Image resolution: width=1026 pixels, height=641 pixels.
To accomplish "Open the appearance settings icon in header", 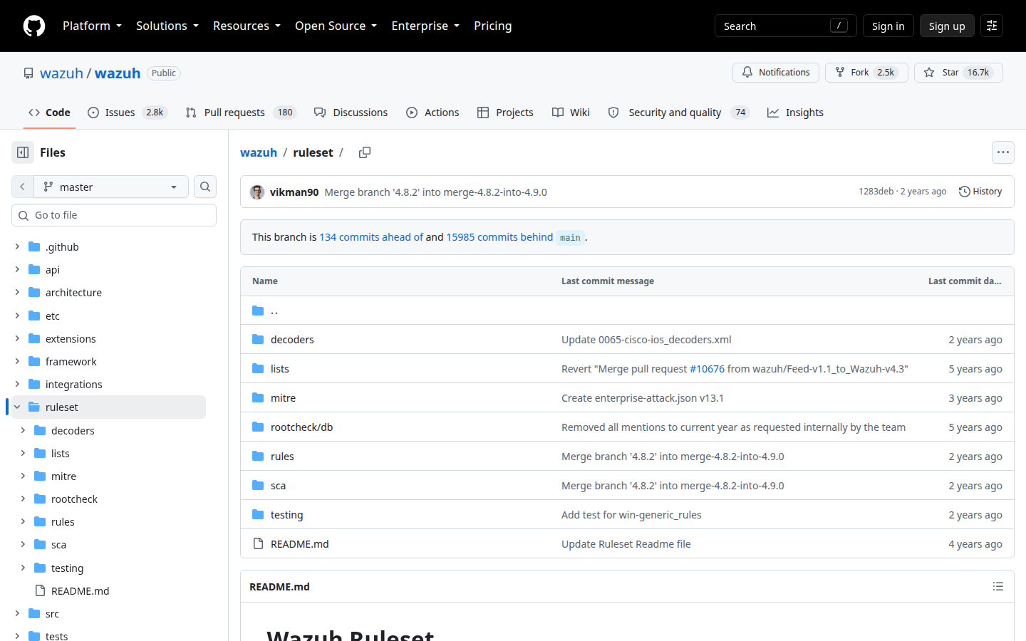I will (992, 26).
